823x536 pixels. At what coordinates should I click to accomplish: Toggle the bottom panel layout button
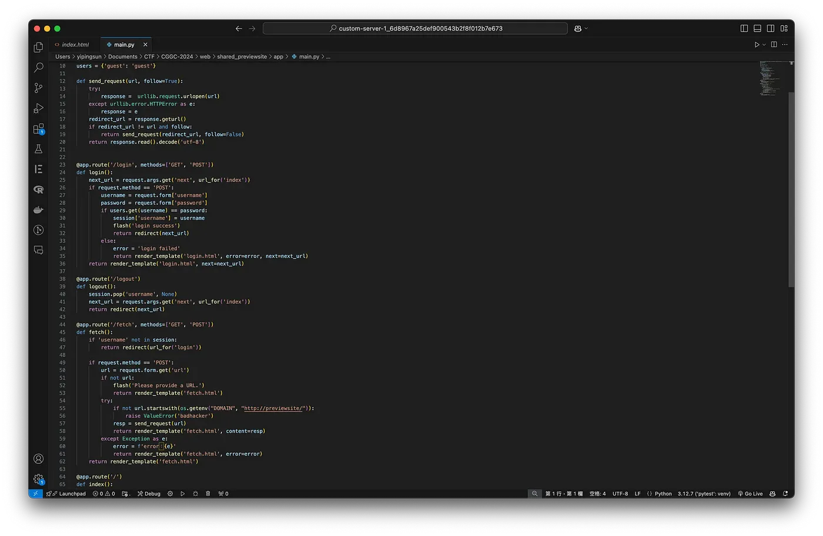tap(757, 28)
